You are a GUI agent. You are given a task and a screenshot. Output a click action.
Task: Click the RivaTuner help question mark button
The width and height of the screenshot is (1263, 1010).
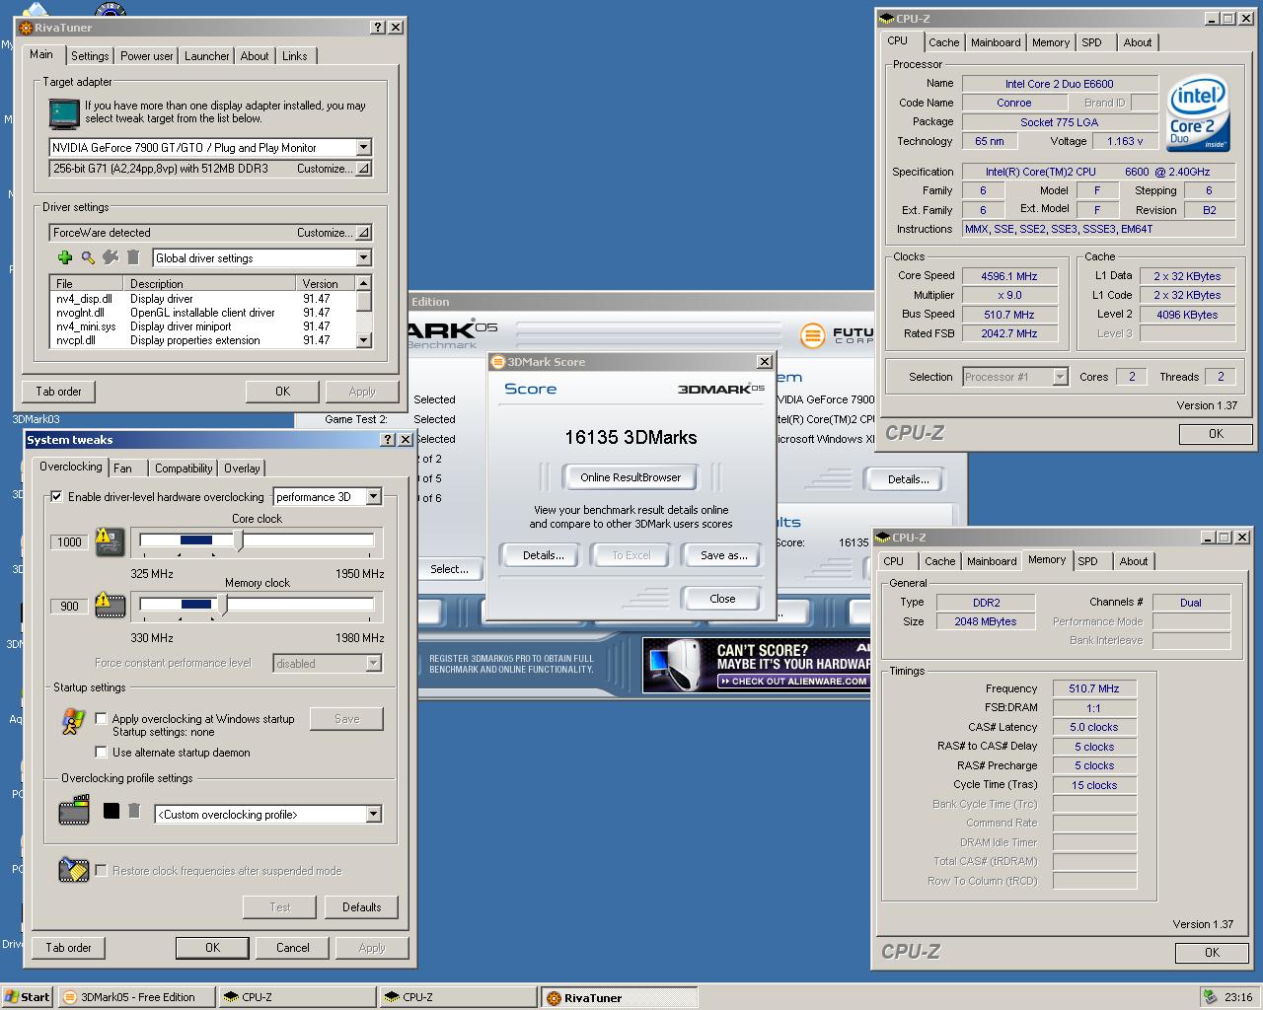(x=378, y=28)
